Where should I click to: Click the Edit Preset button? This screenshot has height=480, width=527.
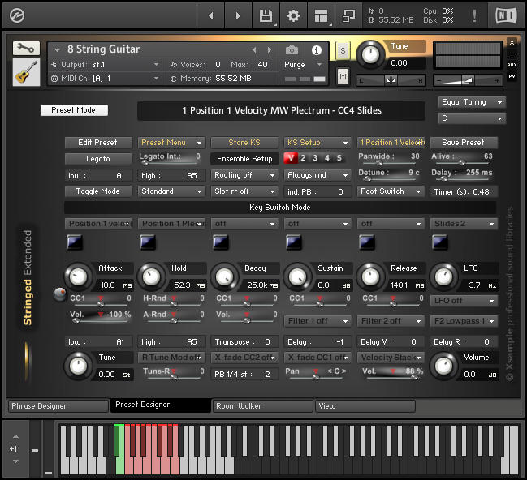(98, 143)
